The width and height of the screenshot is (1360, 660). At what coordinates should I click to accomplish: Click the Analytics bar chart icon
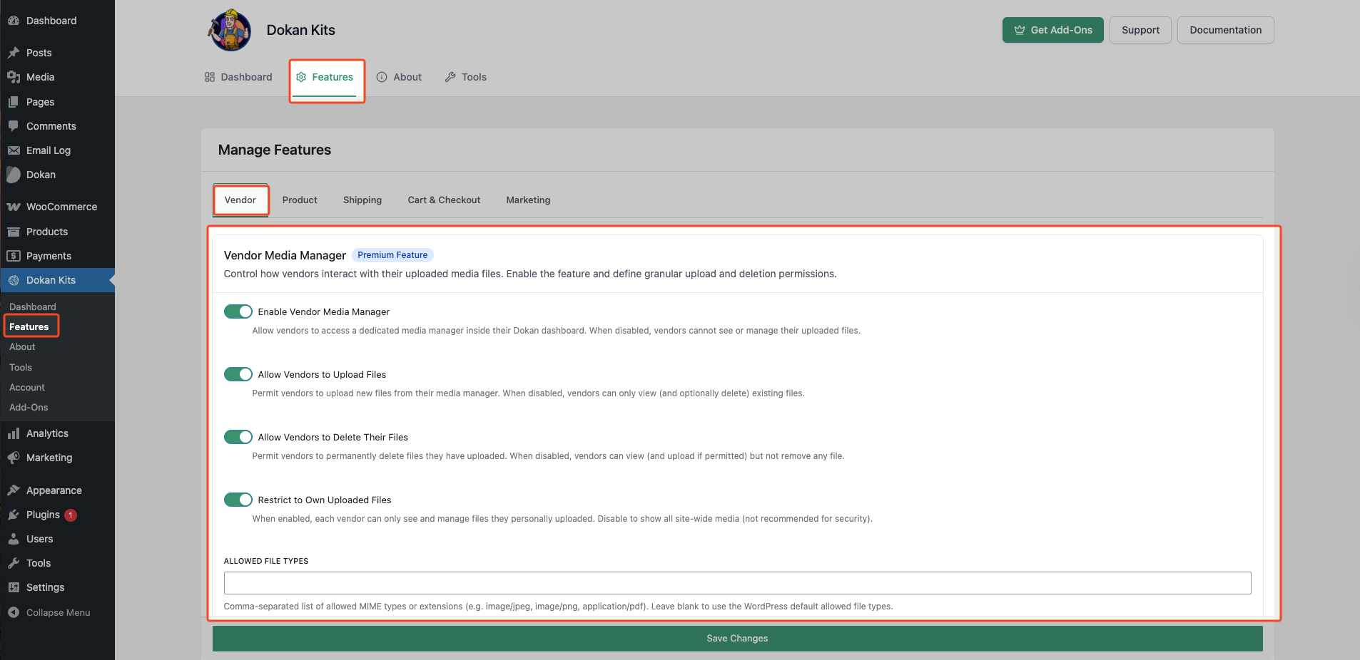14,433
